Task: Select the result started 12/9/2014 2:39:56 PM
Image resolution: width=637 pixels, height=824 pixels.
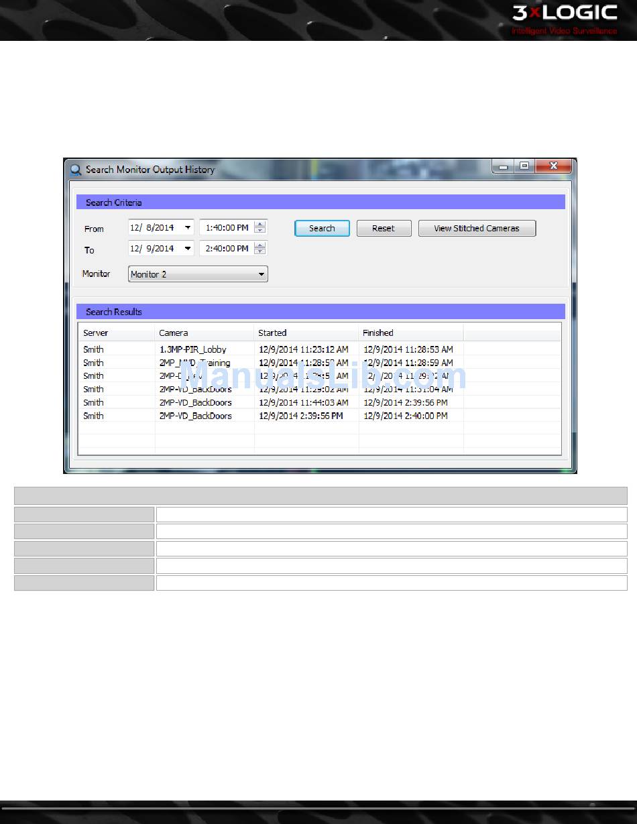Action: (320, 416)
